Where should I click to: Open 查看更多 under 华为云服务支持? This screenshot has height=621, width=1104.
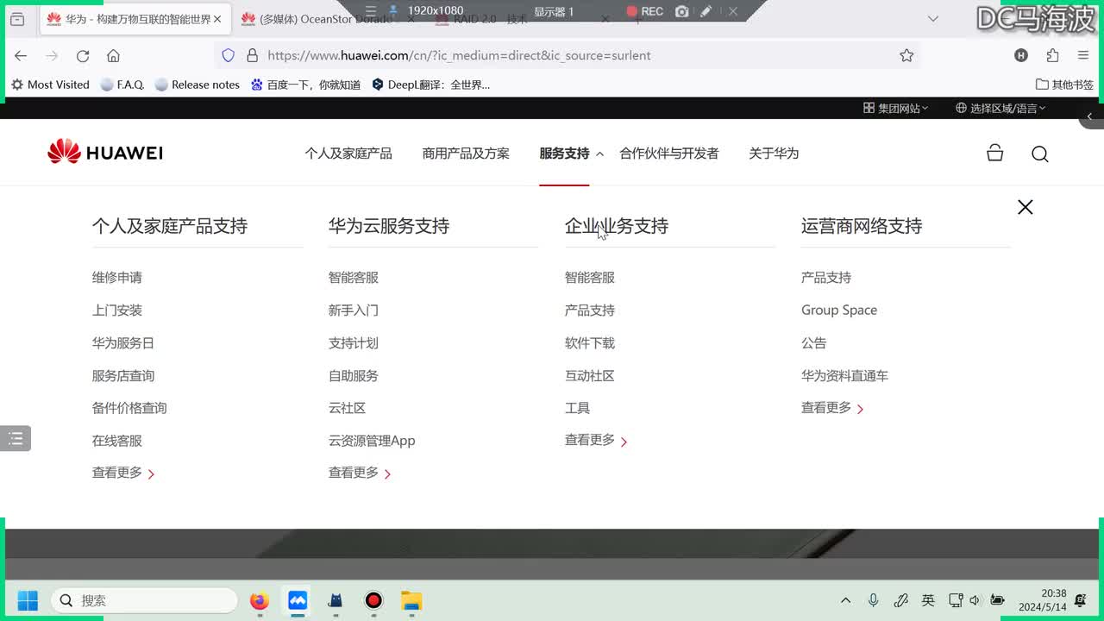pos(360,473)
